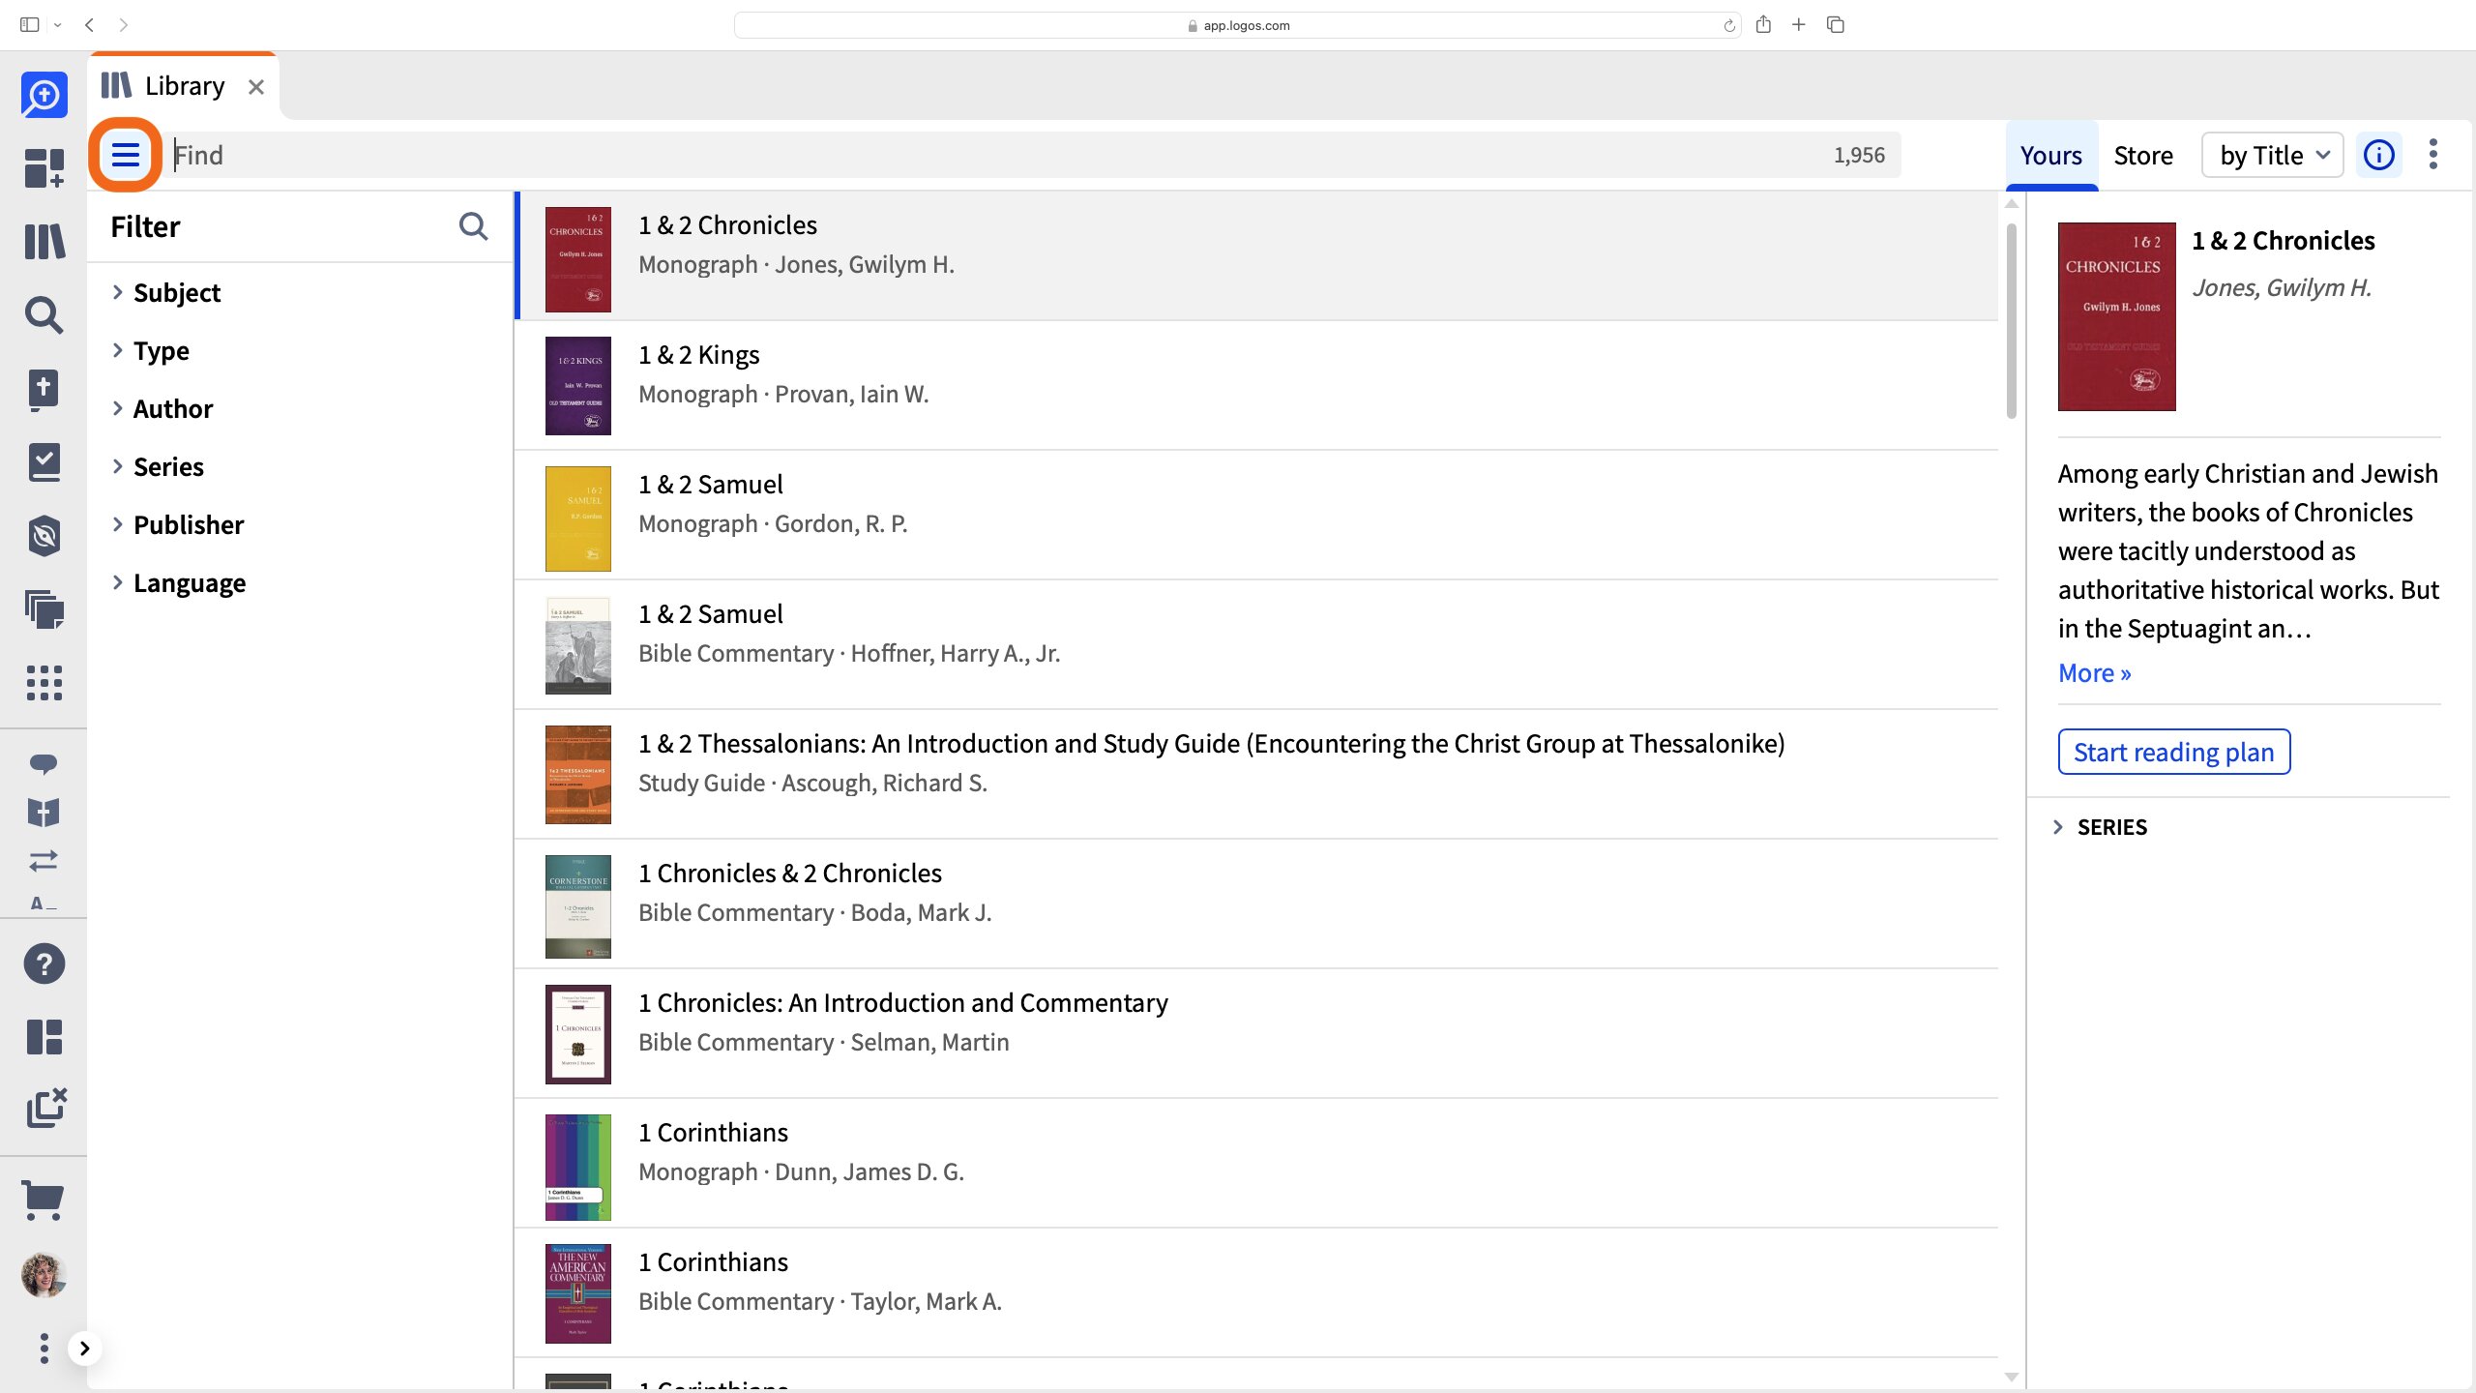This screenshot has height=1393, width=2476.
Task: Open the Logos search home icon
Action: pyautogui.click(x=44, y=95)
